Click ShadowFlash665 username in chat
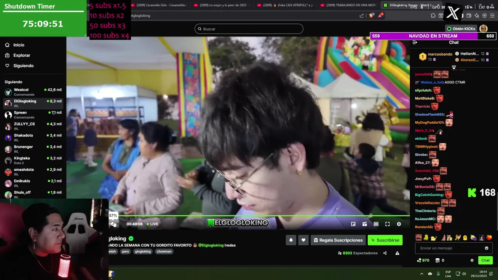This screenshot has height=280, width=498. (x=430, y=114)
